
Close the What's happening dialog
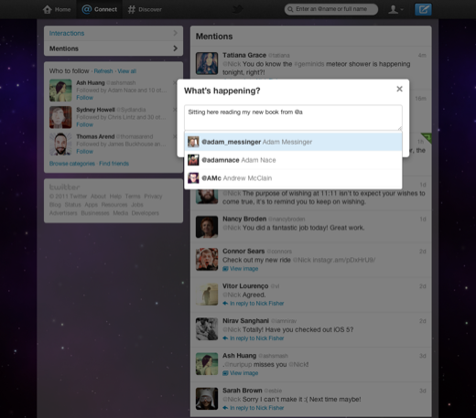(x=399, y=89)
